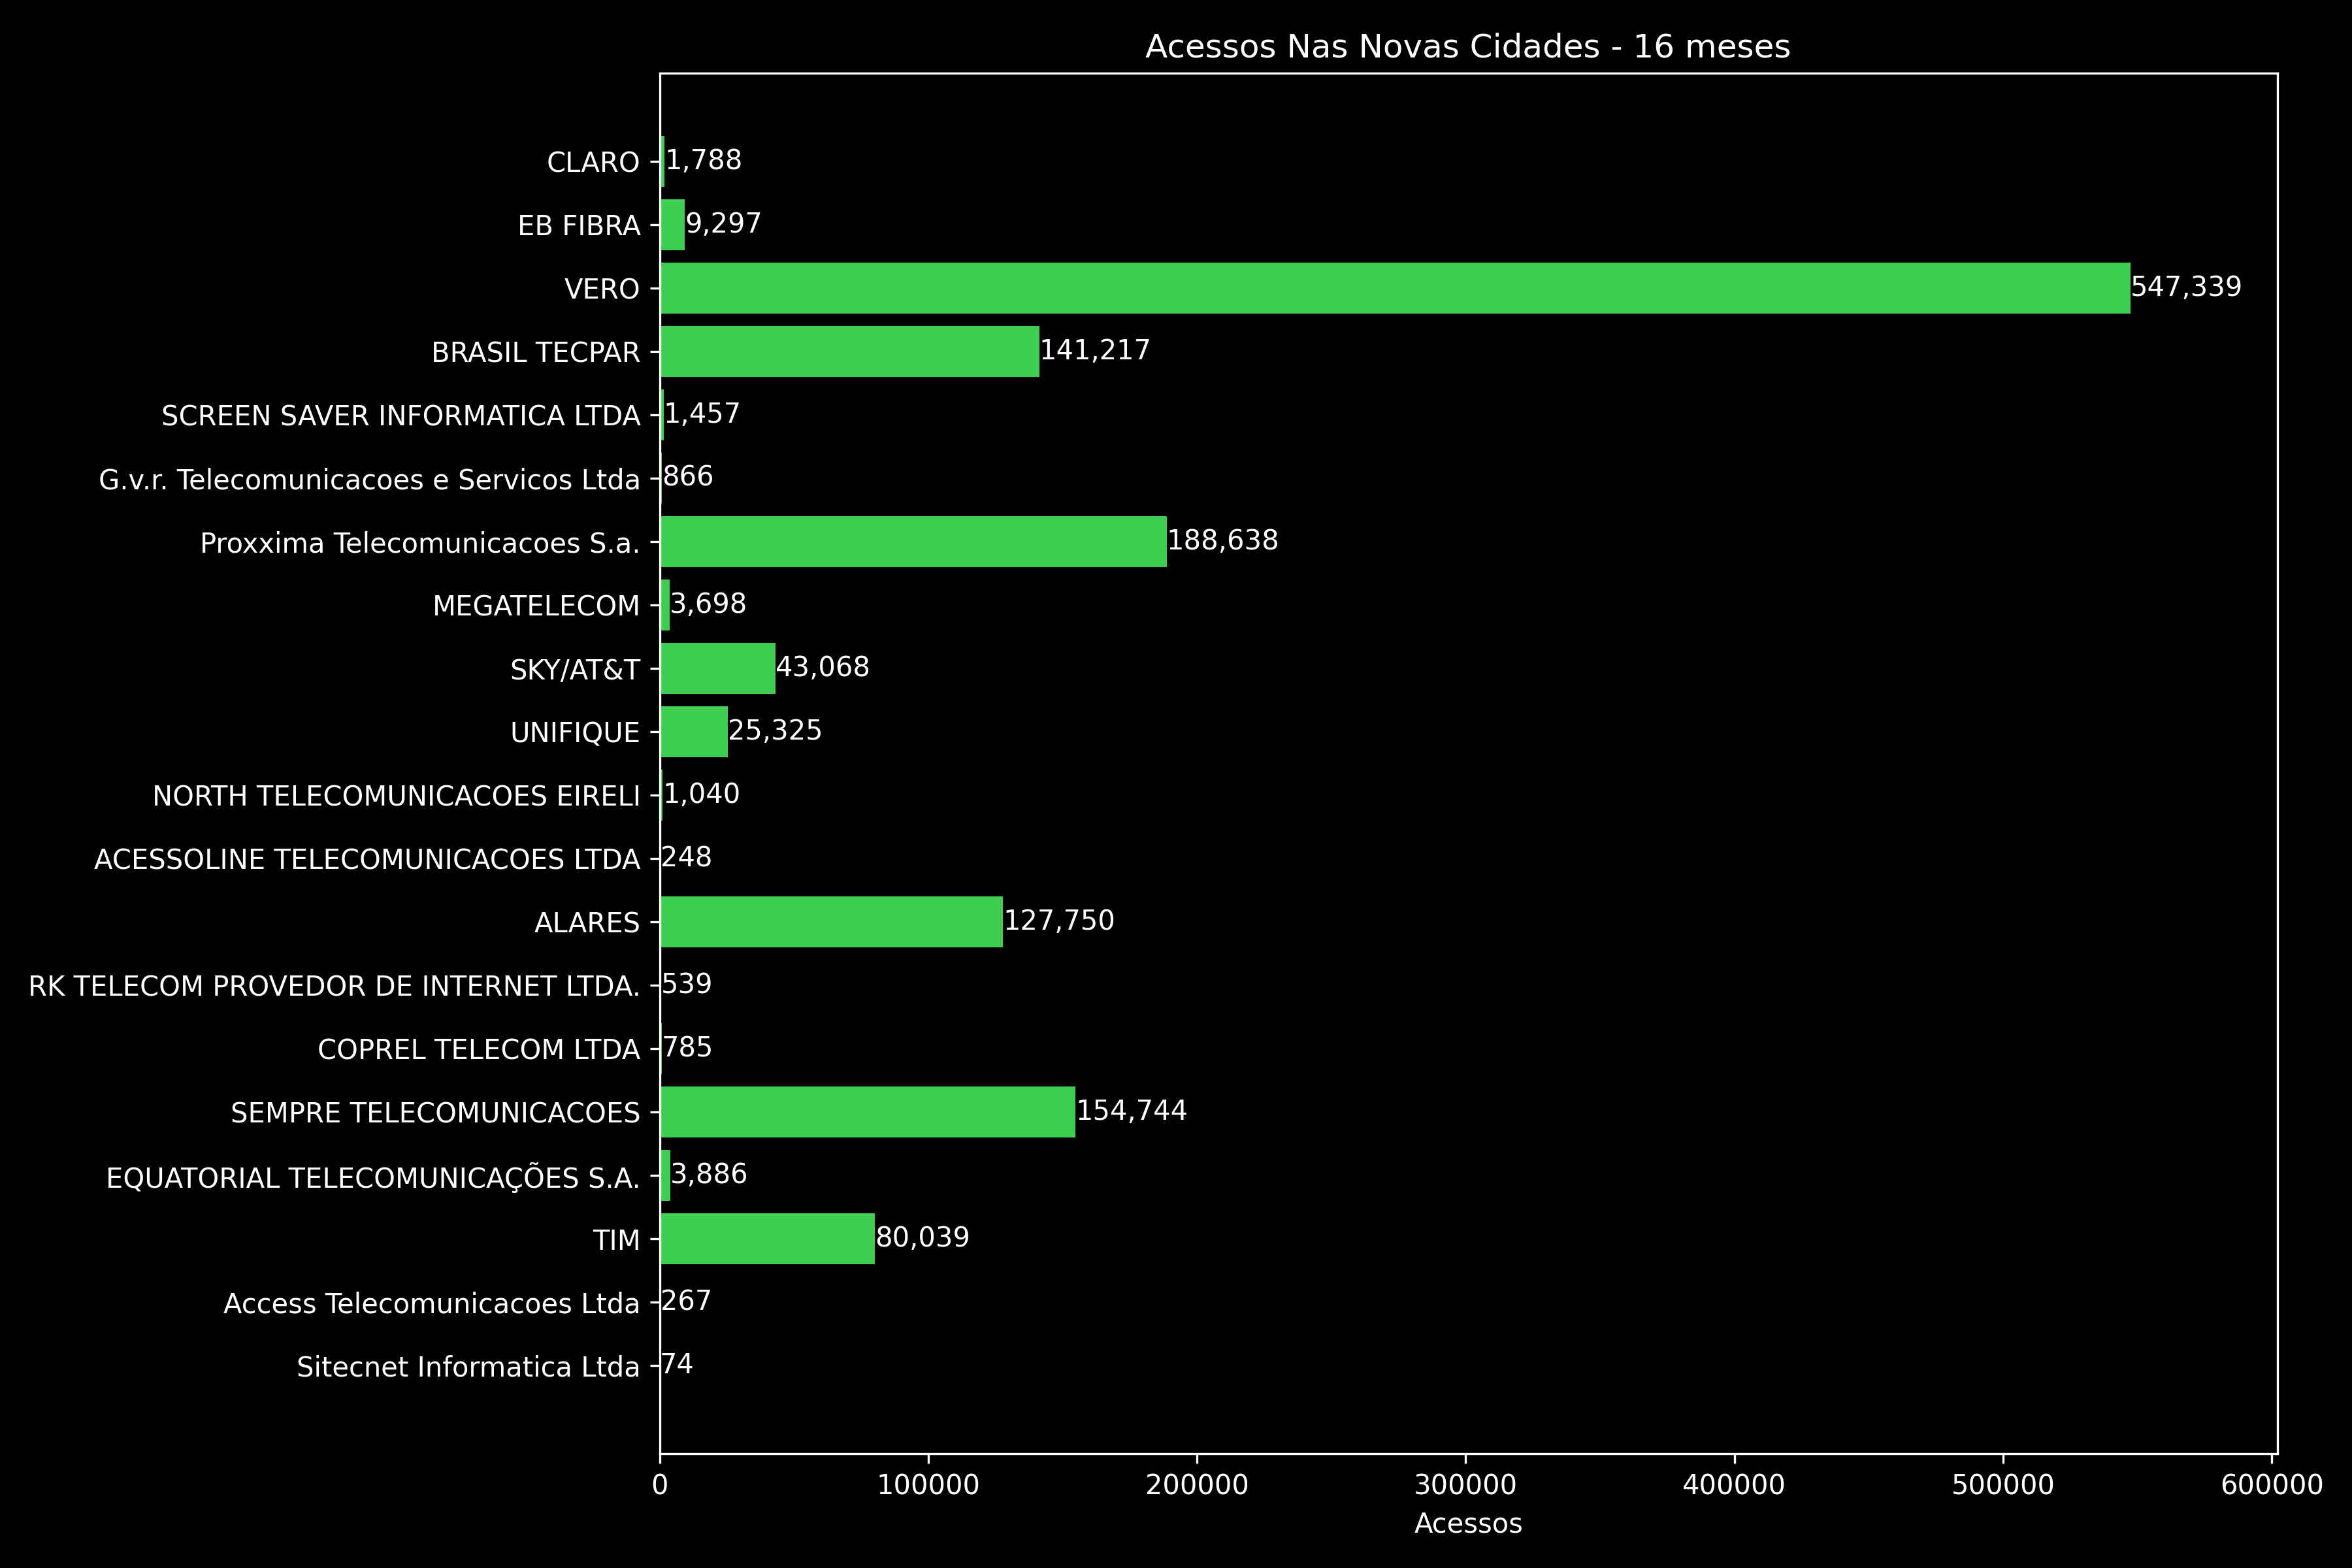The width and height of the screenshot is (2352, 1568).
Task: Click the Sitecnet Informatica Ltda label
Action: 467,1367
